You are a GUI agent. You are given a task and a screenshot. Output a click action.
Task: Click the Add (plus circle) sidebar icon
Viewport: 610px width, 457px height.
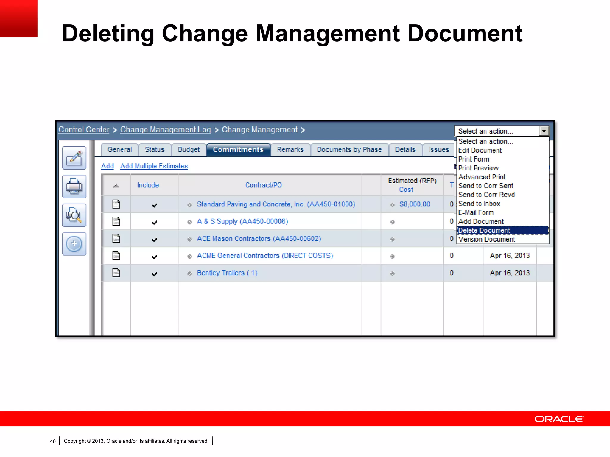74,244
